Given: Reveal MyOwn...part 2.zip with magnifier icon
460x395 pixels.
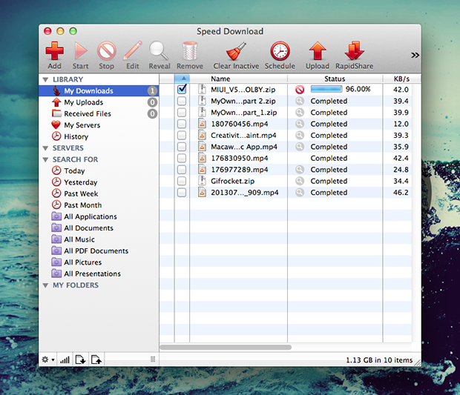Looking at the screenshot, I should coord(300,101).
